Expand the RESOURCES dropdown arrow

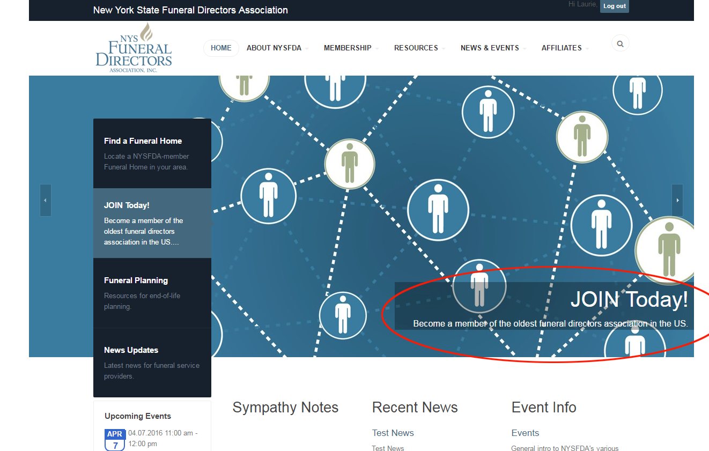[444, 49]
